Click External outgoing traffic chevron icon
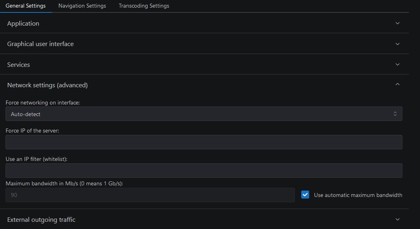Image resolution: width=420 pixels, height=229 pixels. click(398, 219)
